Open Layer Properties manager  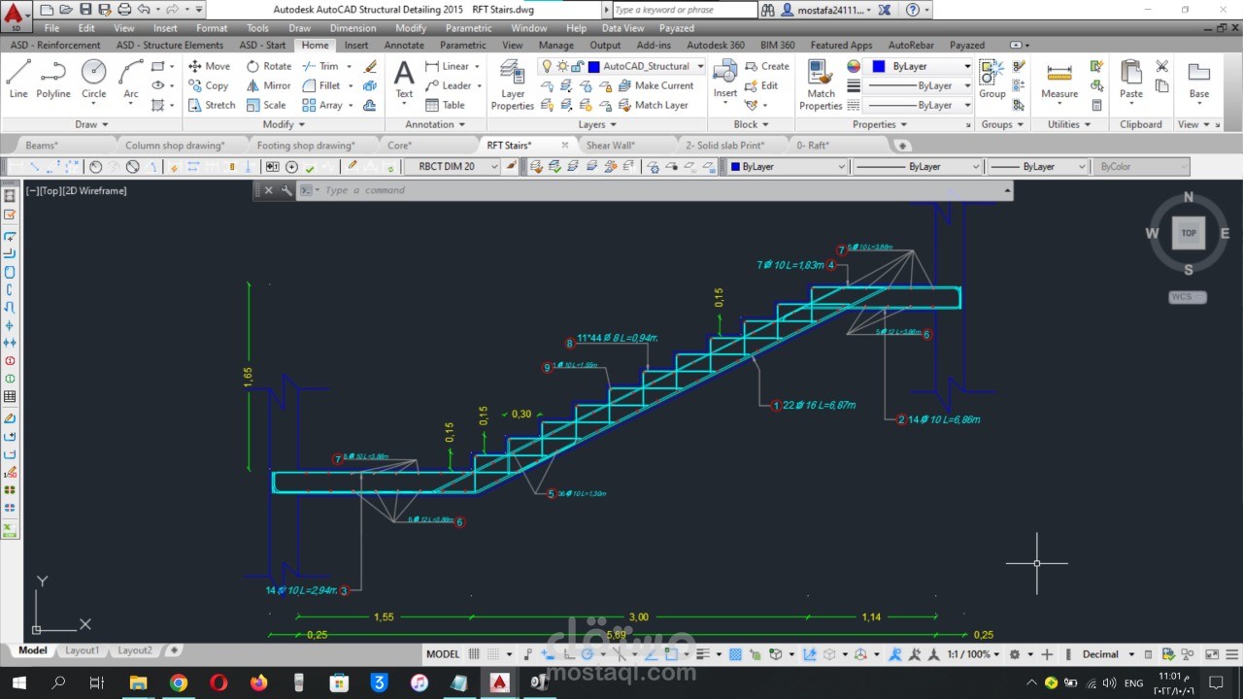(513, 84)
